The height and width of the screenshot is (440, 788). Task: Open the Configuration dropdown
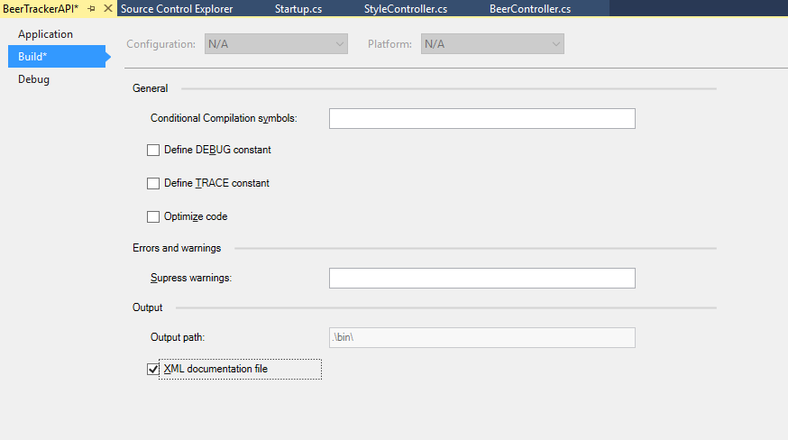[276, 44]
